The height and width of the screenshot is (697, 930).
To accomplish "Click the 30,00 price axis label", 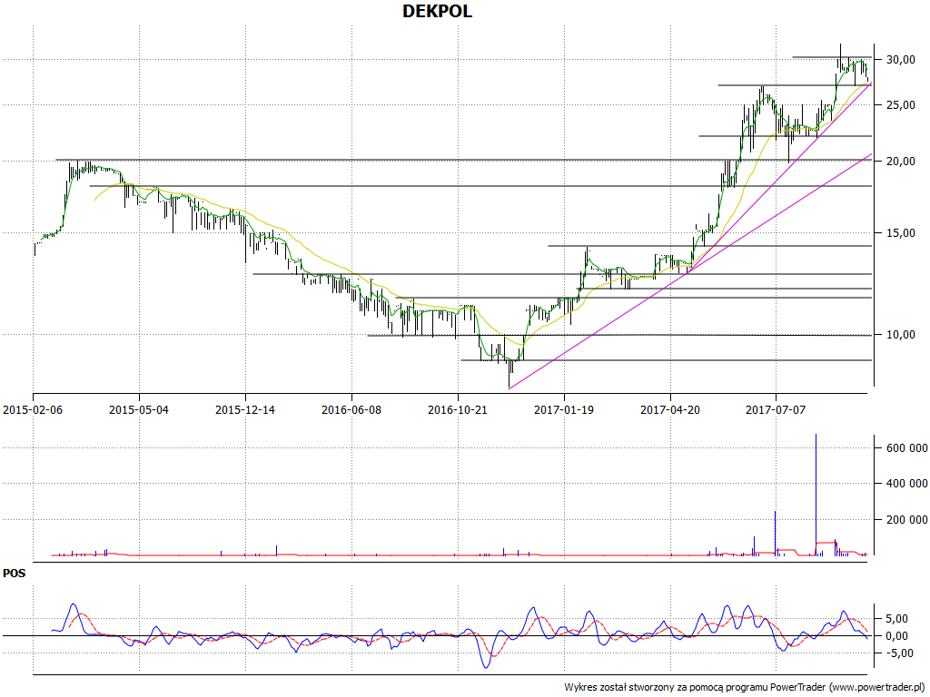I will point(900,59).
